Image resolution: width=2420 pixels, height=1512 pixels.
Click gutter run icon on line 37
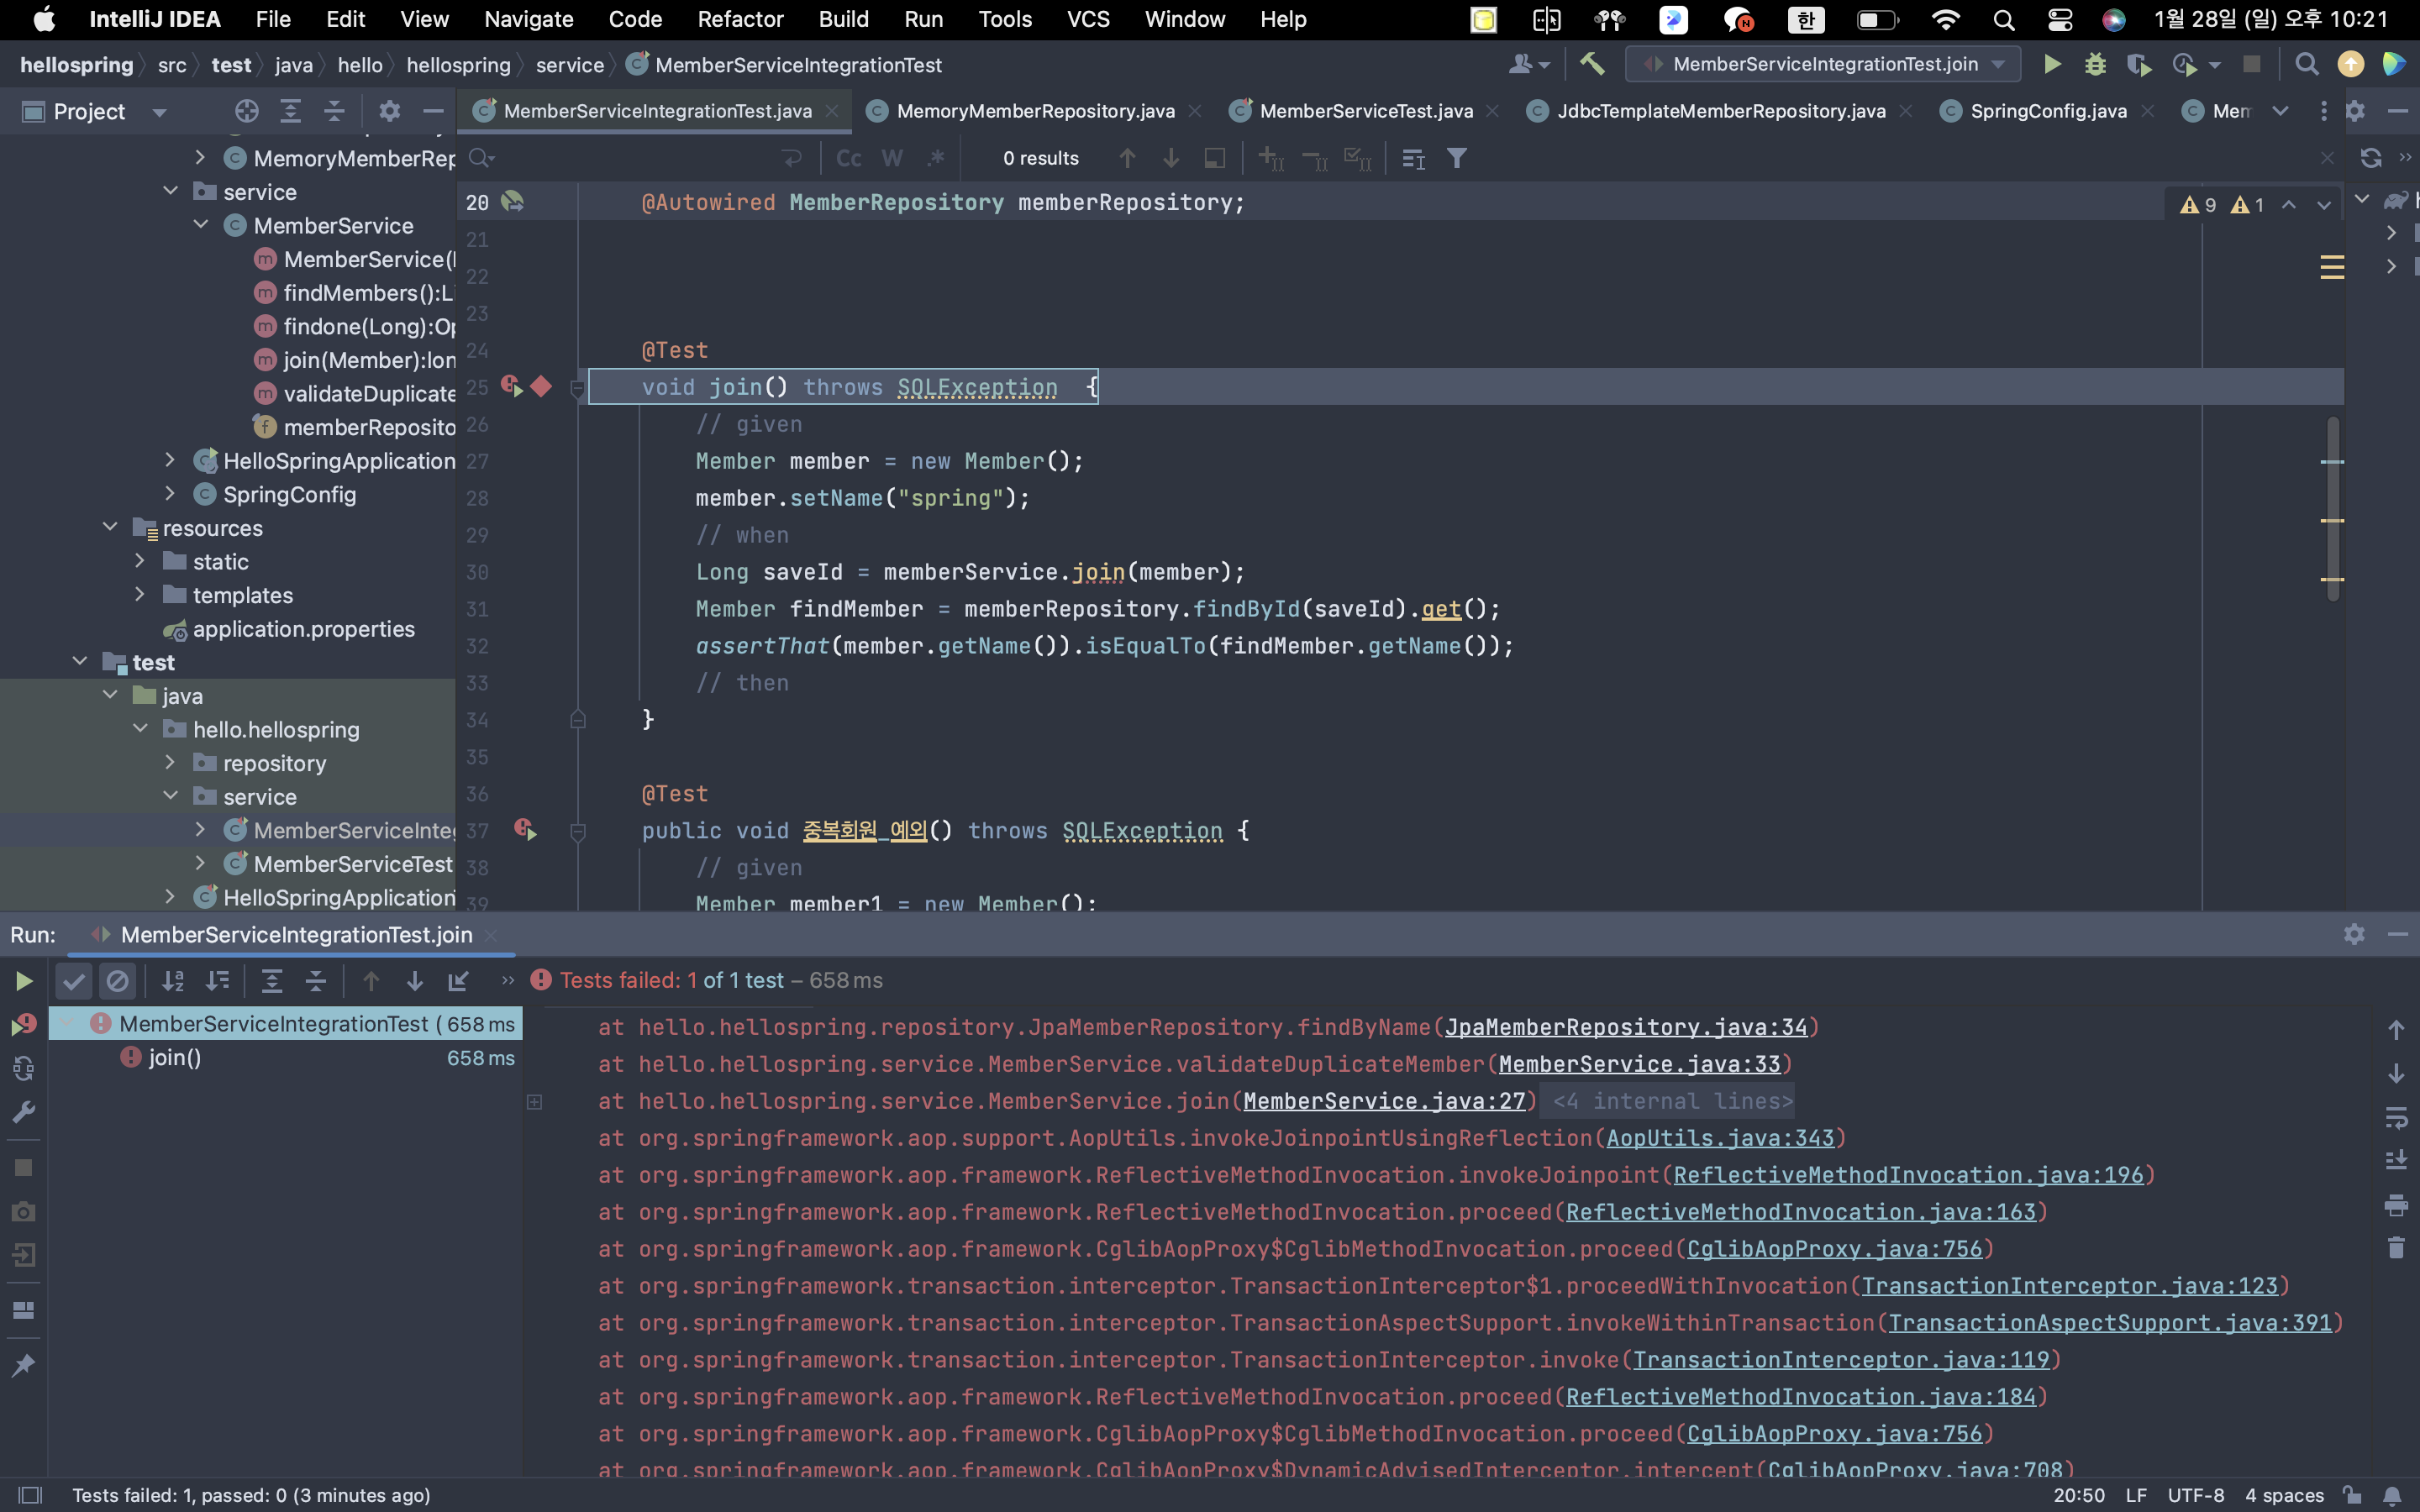coord(525,829)
